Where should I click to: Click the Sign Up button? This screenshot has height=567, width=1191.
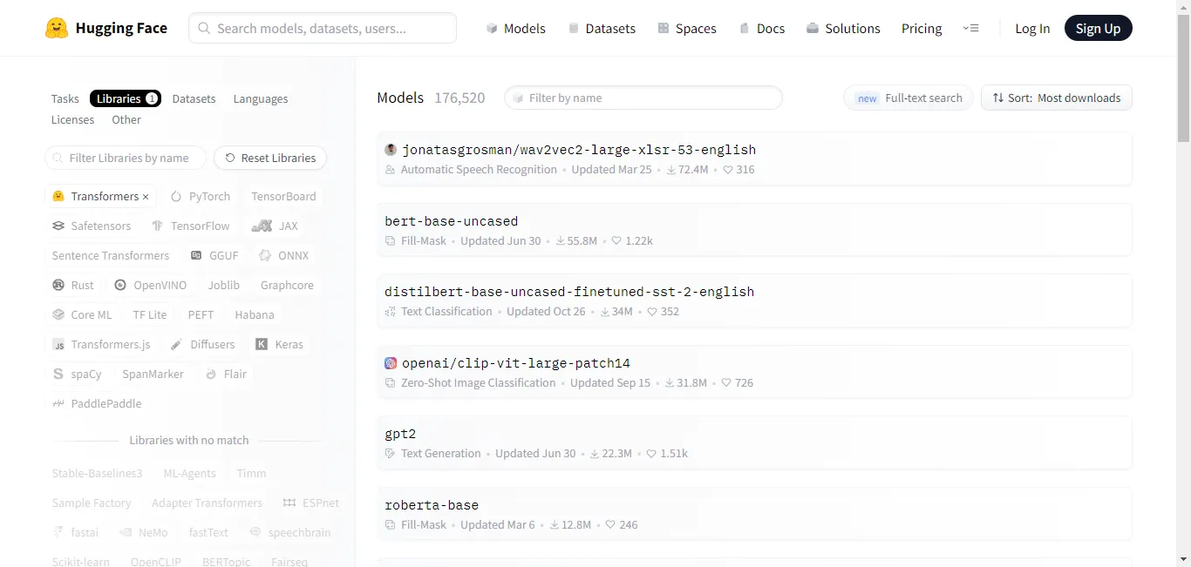pyautogui.click(x=1099, y=28)
